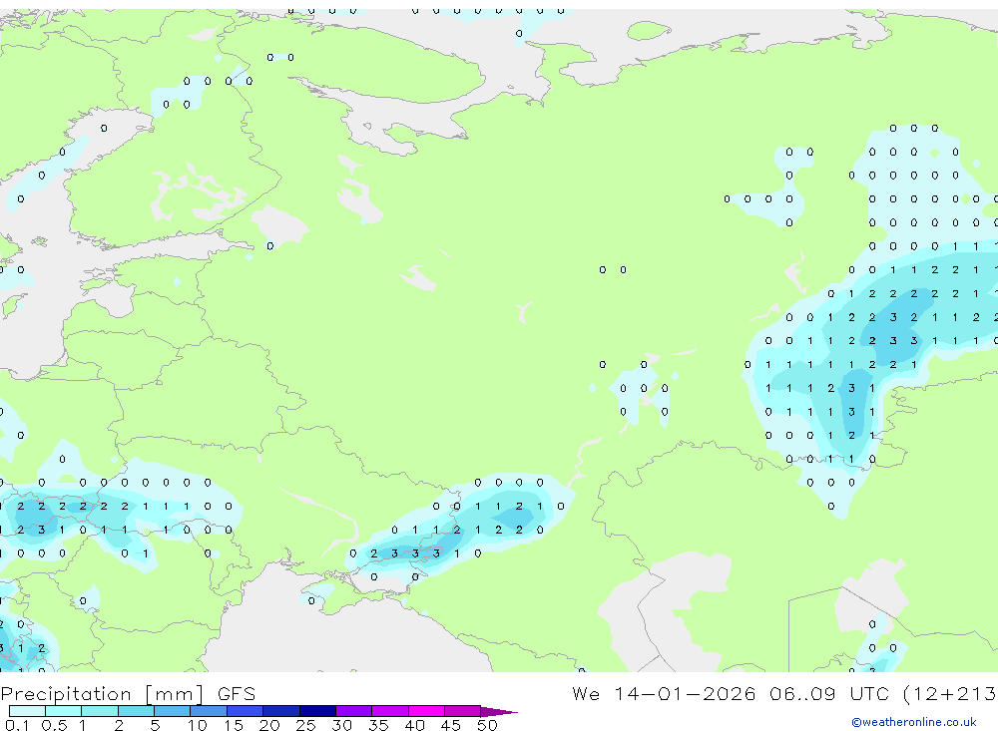
Task: Click the '(12+213' forecast offset text
Action: click(949, 693)
